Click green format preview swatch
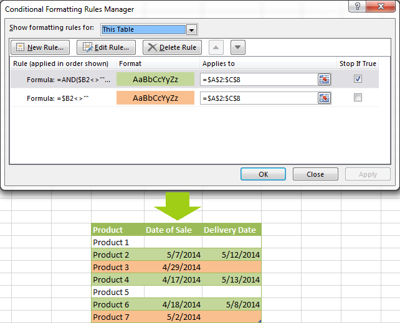400x323 pixels. pos(155,79)
